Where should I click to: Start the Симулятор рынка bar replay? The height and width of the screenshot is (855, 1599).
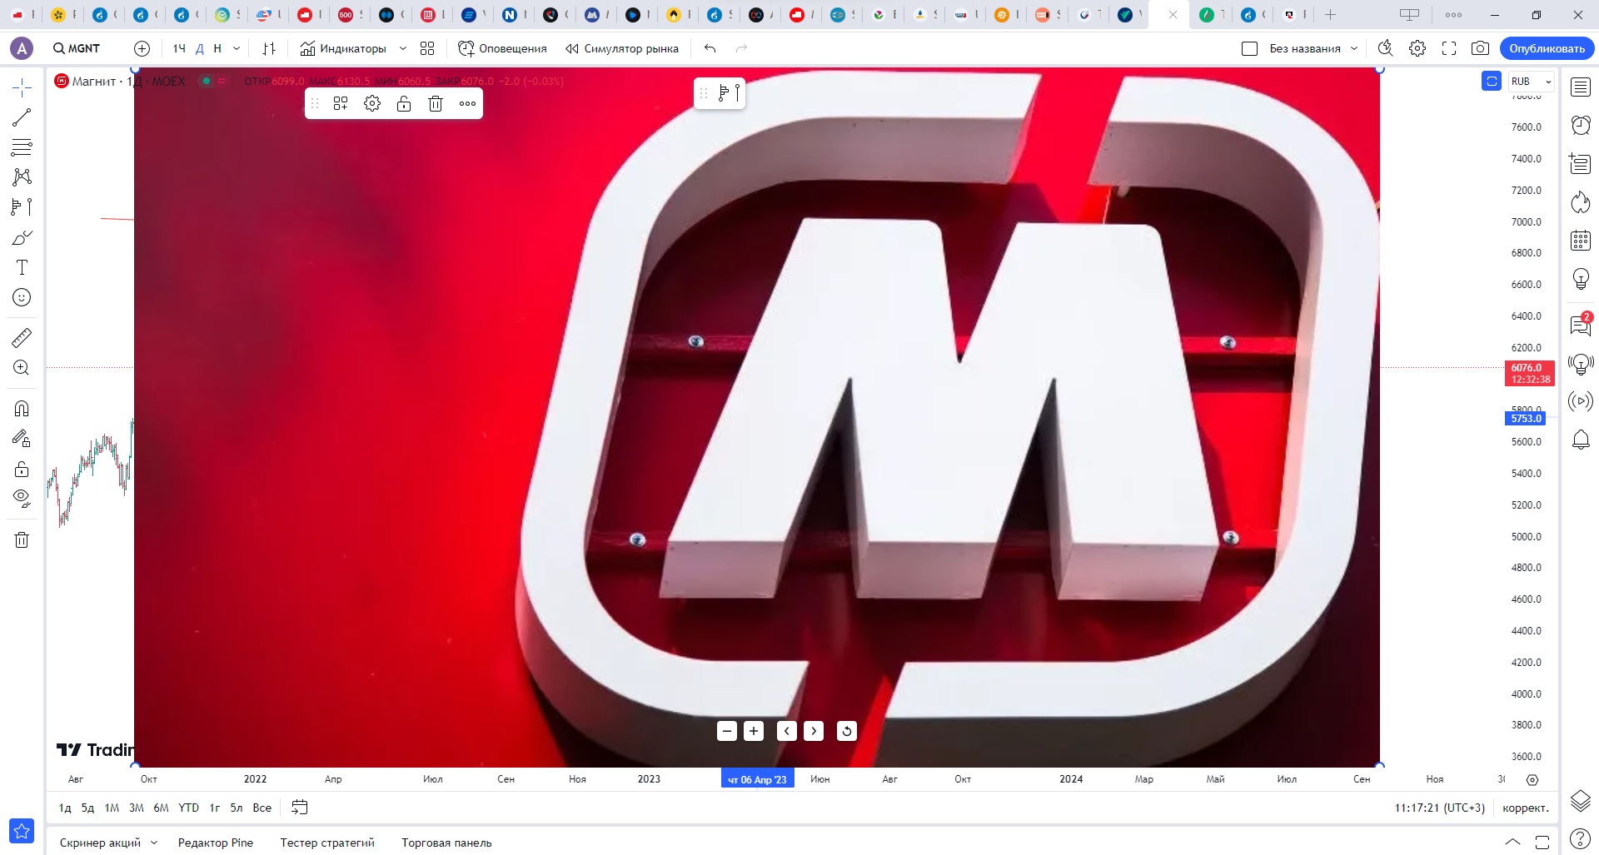pos(621,48)
